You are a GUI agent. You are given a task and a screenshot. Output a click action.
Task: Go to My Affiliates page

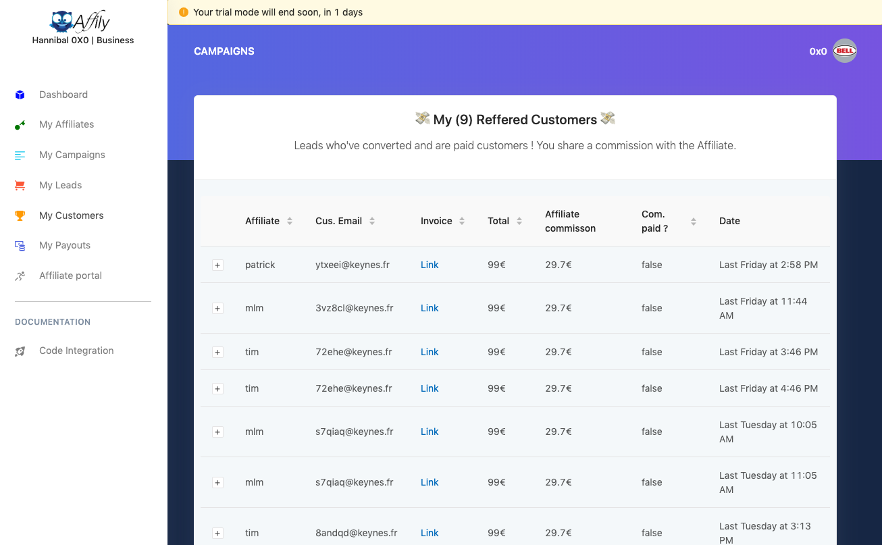click(66, 124)
